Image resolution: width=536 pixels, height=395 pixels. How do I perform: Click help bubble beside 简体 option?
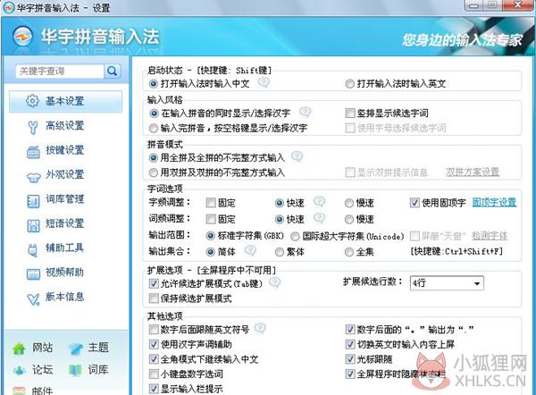coord(250,251)
